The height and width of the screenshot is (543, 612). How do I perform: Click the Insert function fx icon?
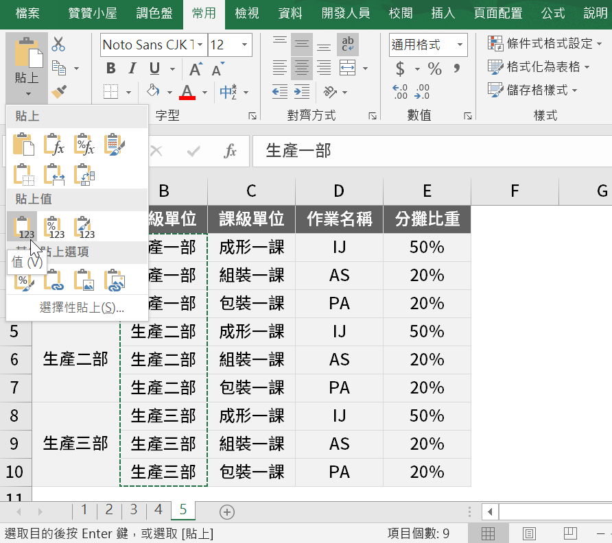point(230,152)
